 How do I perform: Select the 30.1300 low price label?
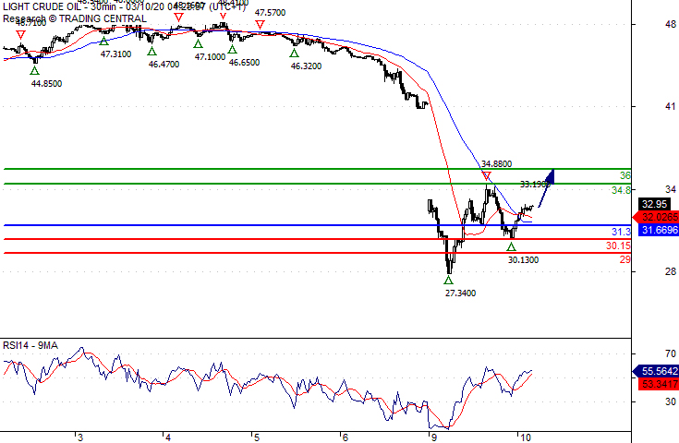[523, 260]
